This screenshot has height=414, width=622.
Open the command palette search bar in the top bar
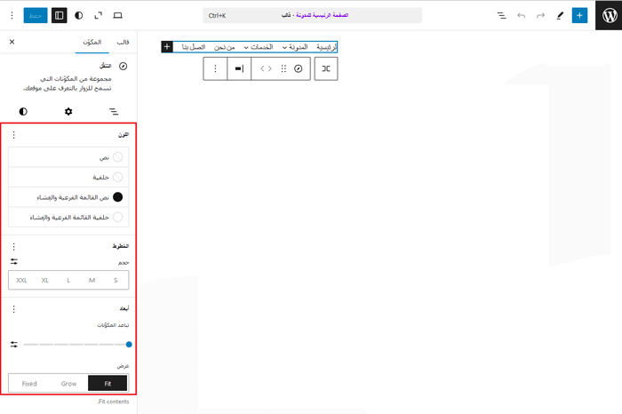coord(312,15)
